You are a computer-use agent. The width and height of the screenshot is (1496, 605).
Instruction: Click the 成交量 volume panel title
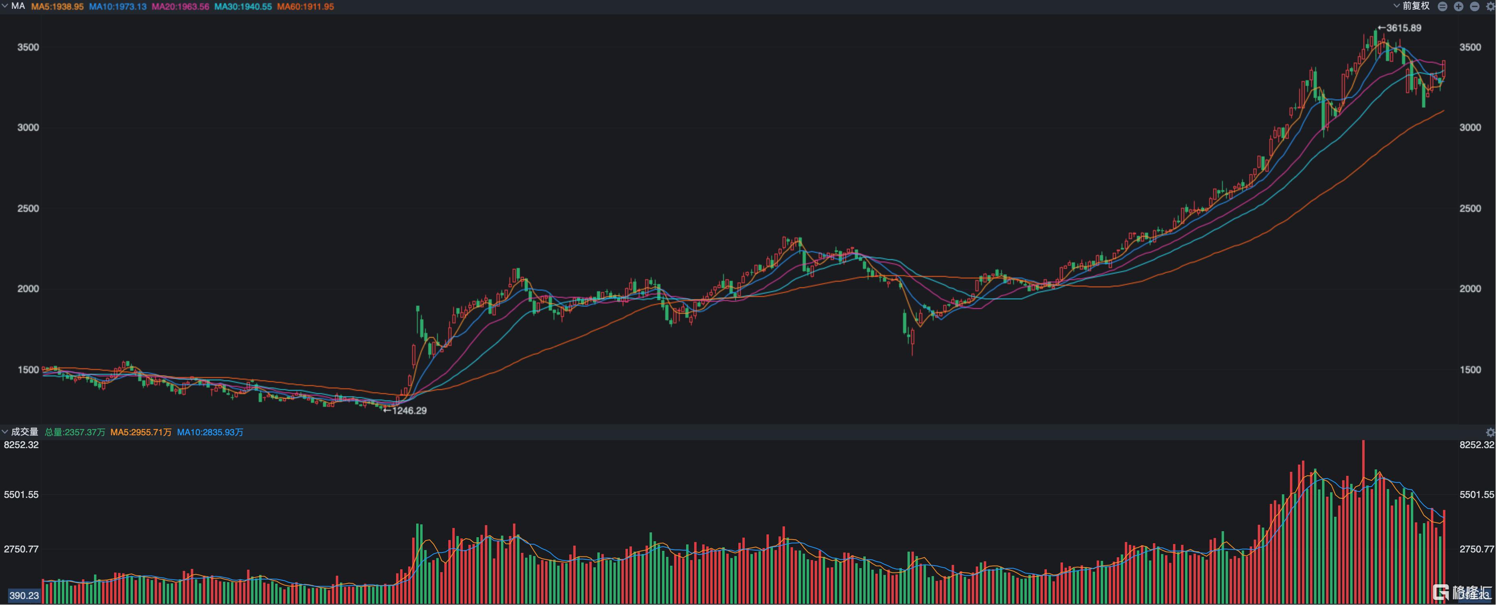[25, 432]
